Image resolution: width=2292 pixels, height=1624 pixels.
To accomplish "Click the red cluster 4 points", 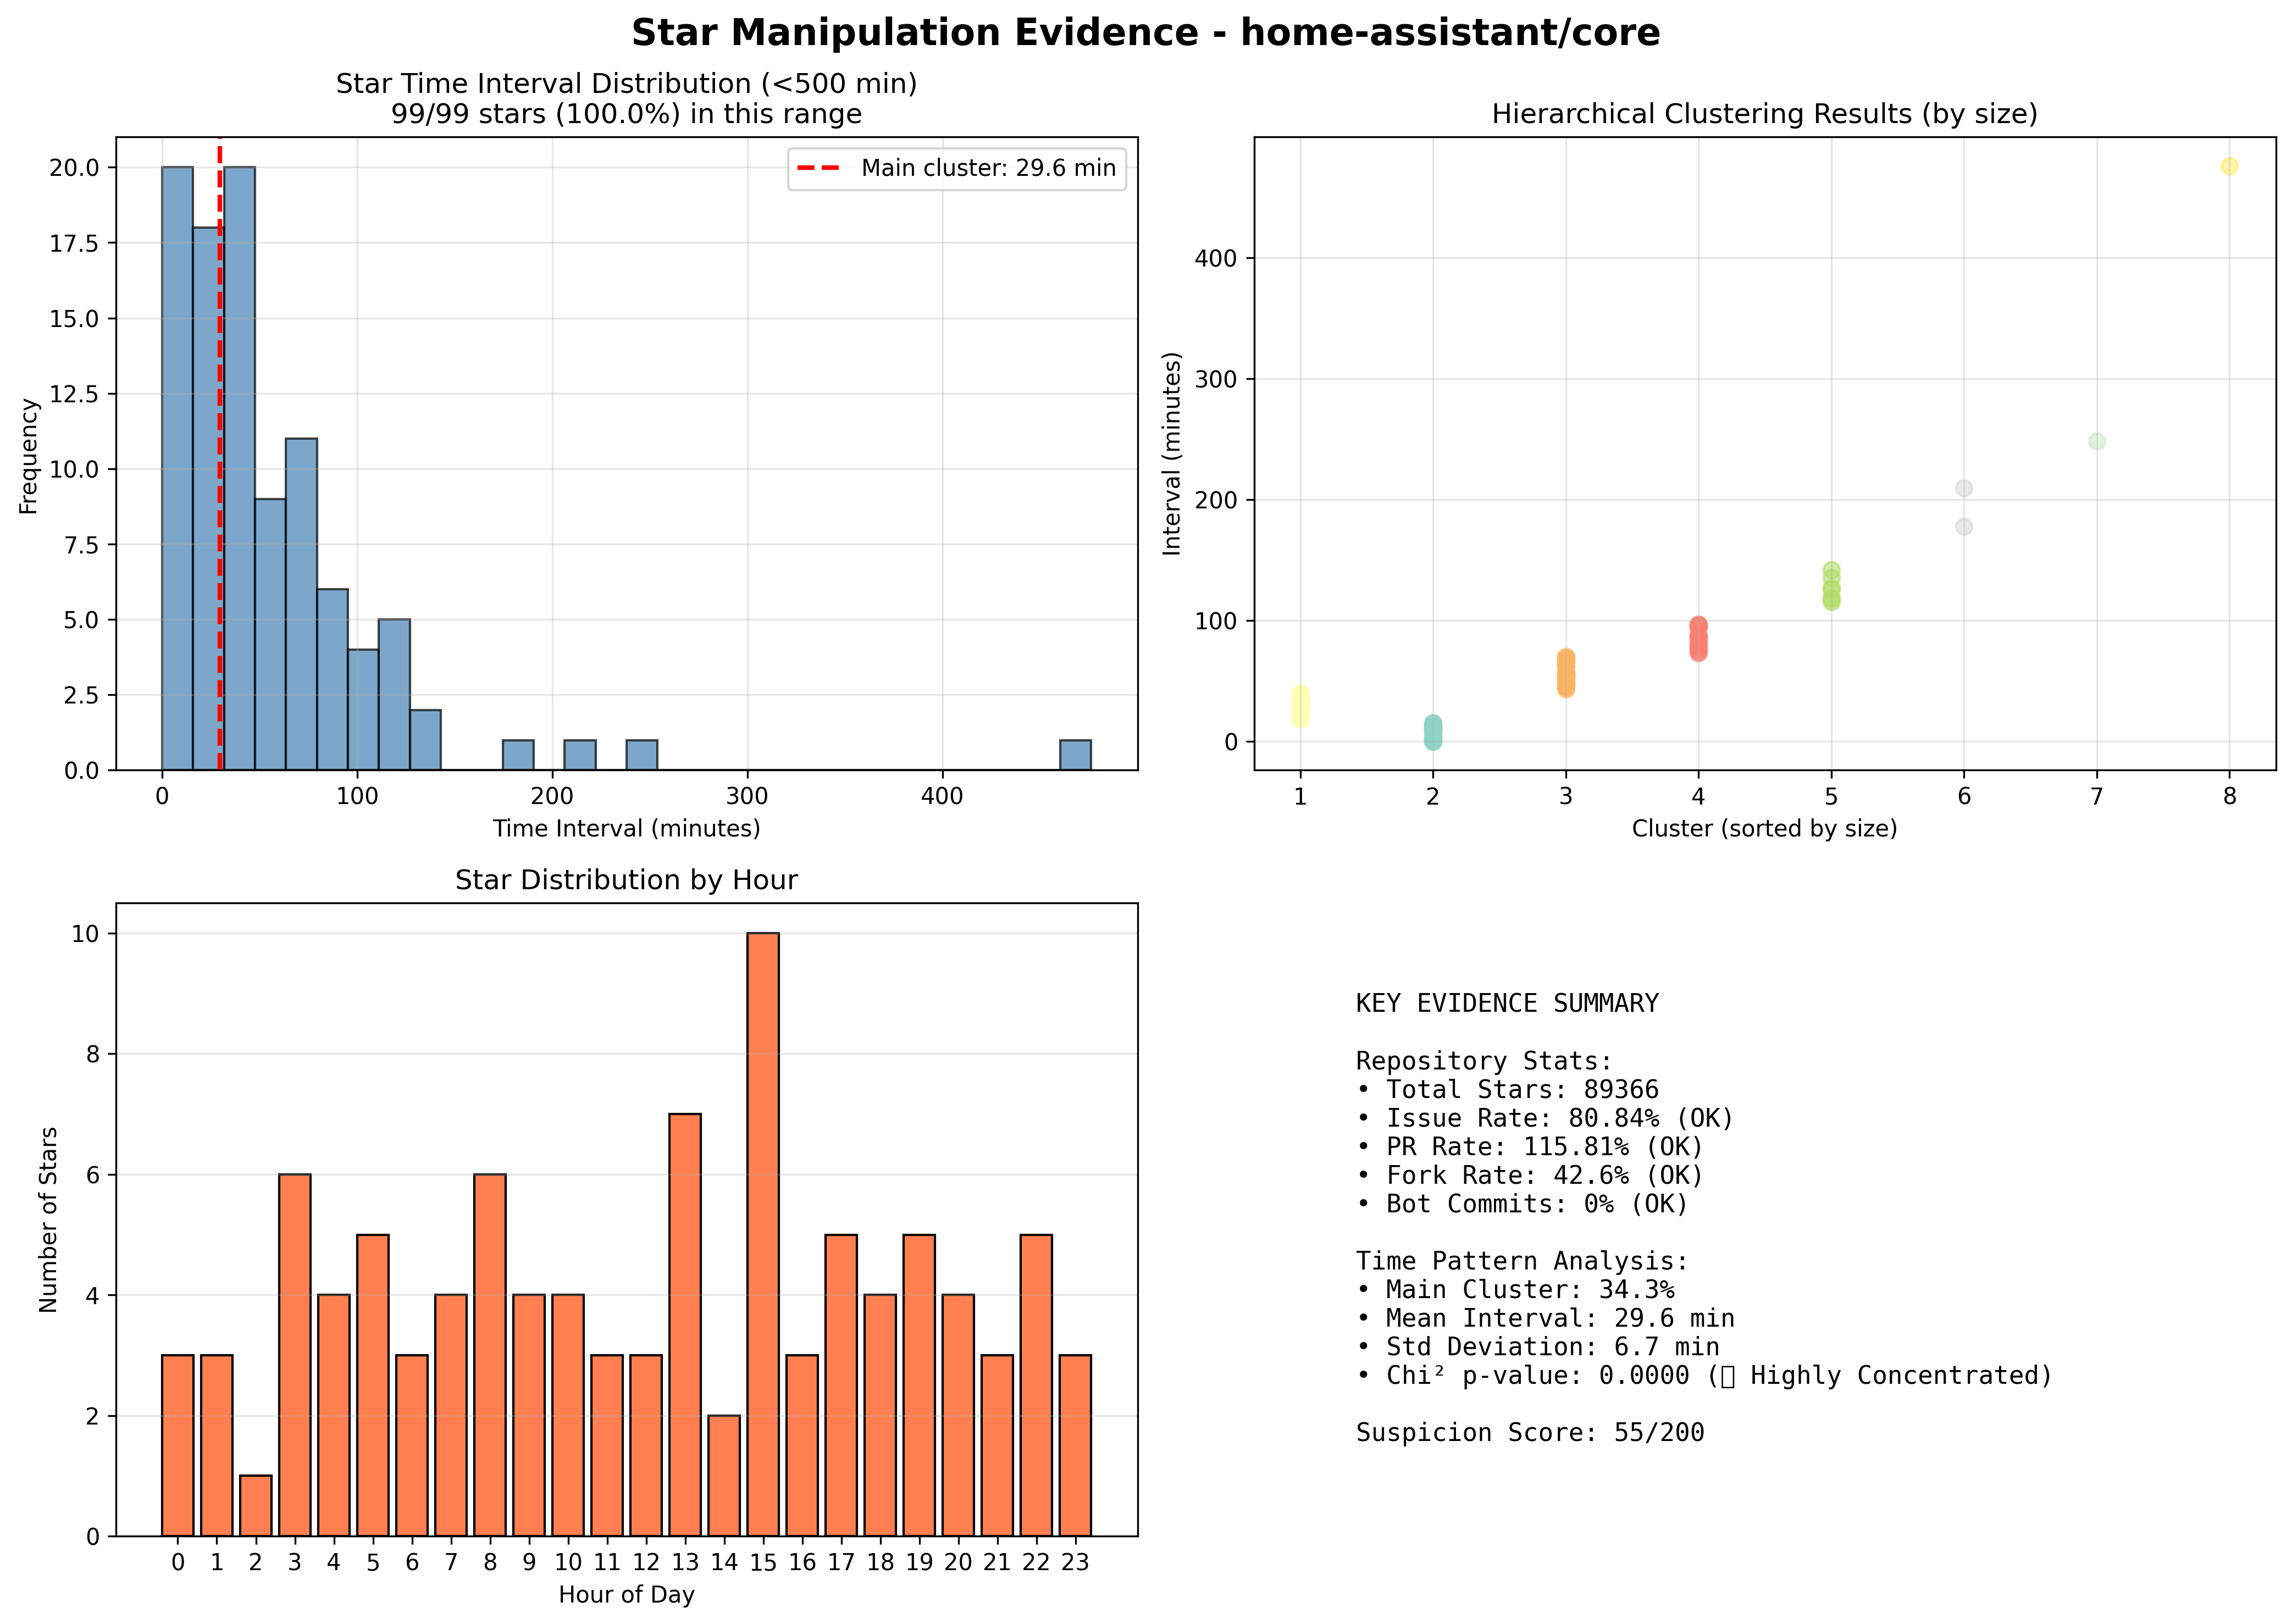I will (x=1698, y=639).
